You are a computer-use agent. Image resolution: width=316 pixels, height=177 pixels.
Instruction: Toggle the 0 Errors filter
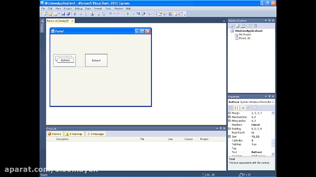[55, 134]
